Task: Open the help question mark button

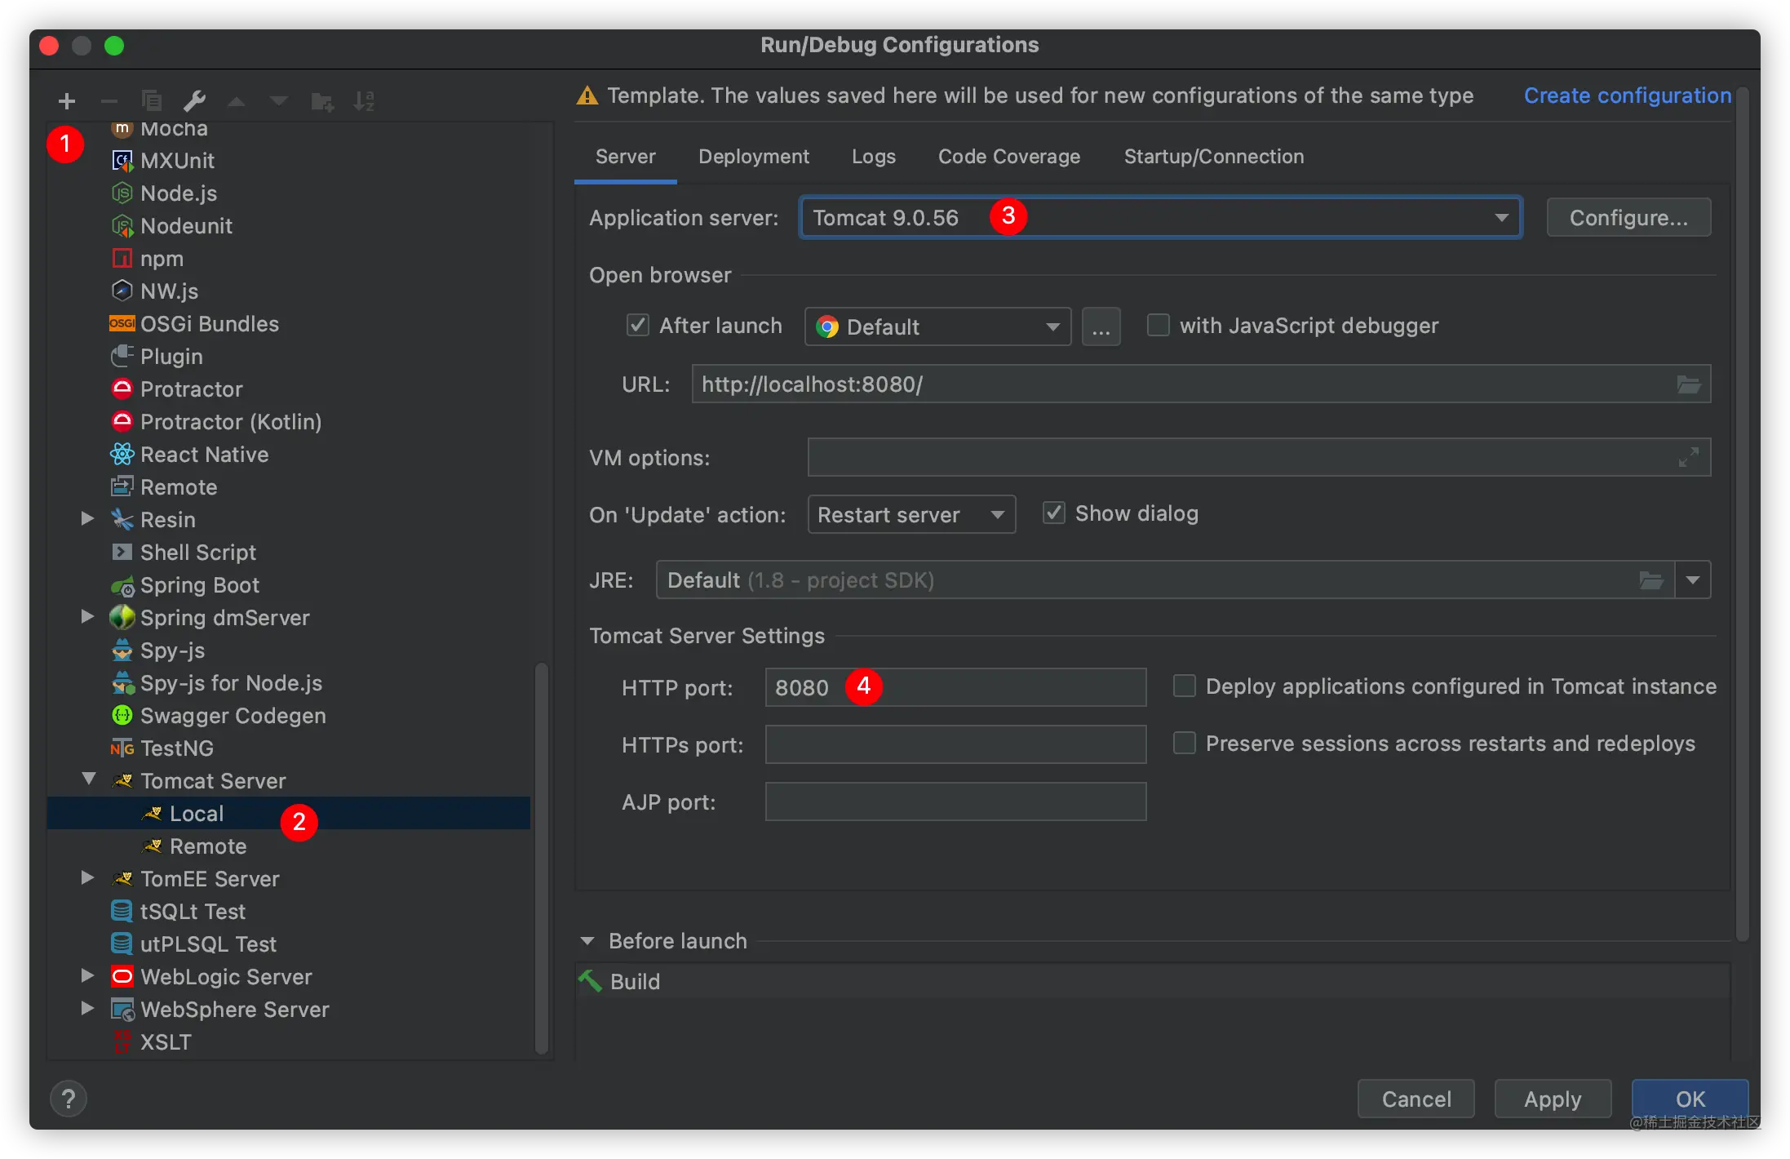Action: tap(69, 1099)
